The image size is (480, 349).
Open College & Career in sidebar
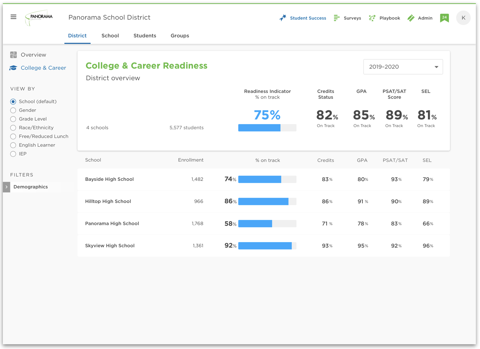click(x=43, y=68)
